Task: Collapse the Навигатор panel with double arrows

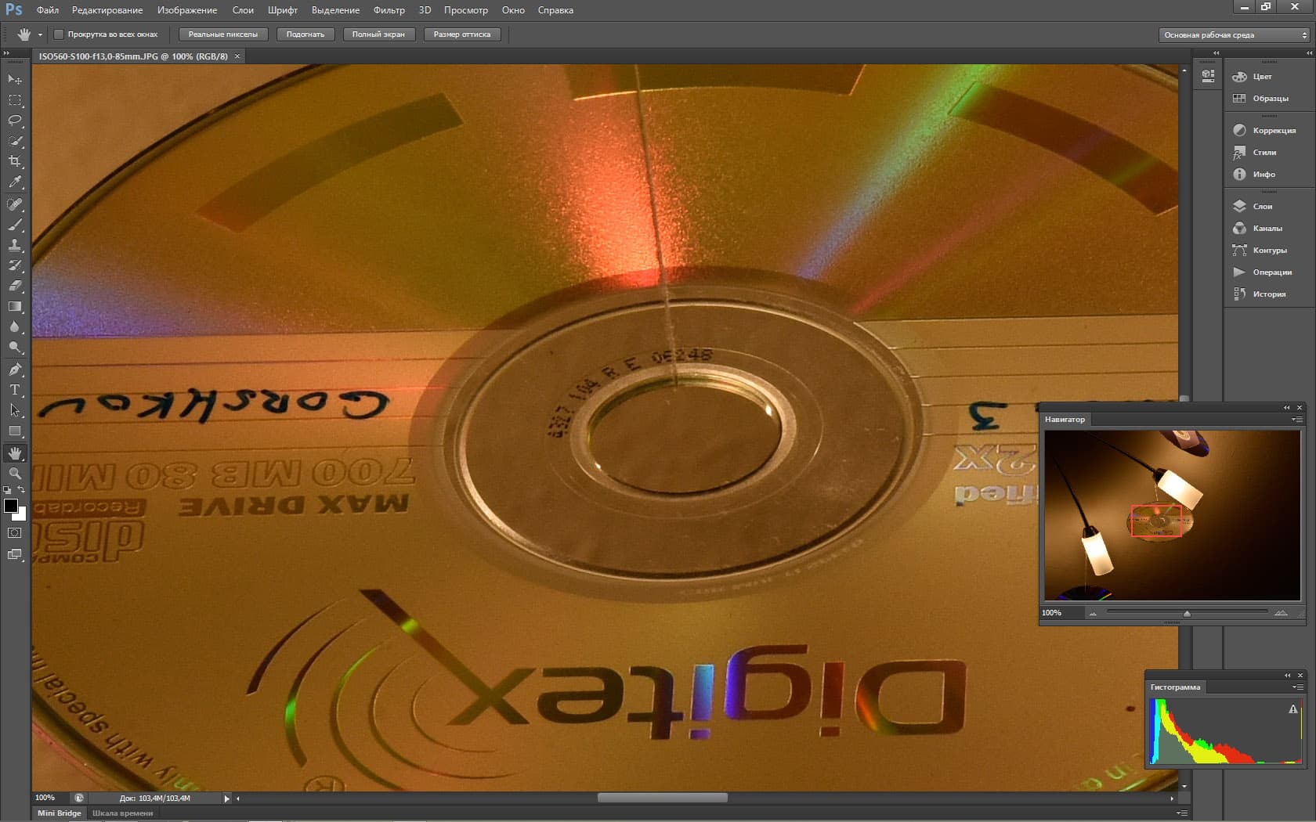Action: pos(1287,408)
